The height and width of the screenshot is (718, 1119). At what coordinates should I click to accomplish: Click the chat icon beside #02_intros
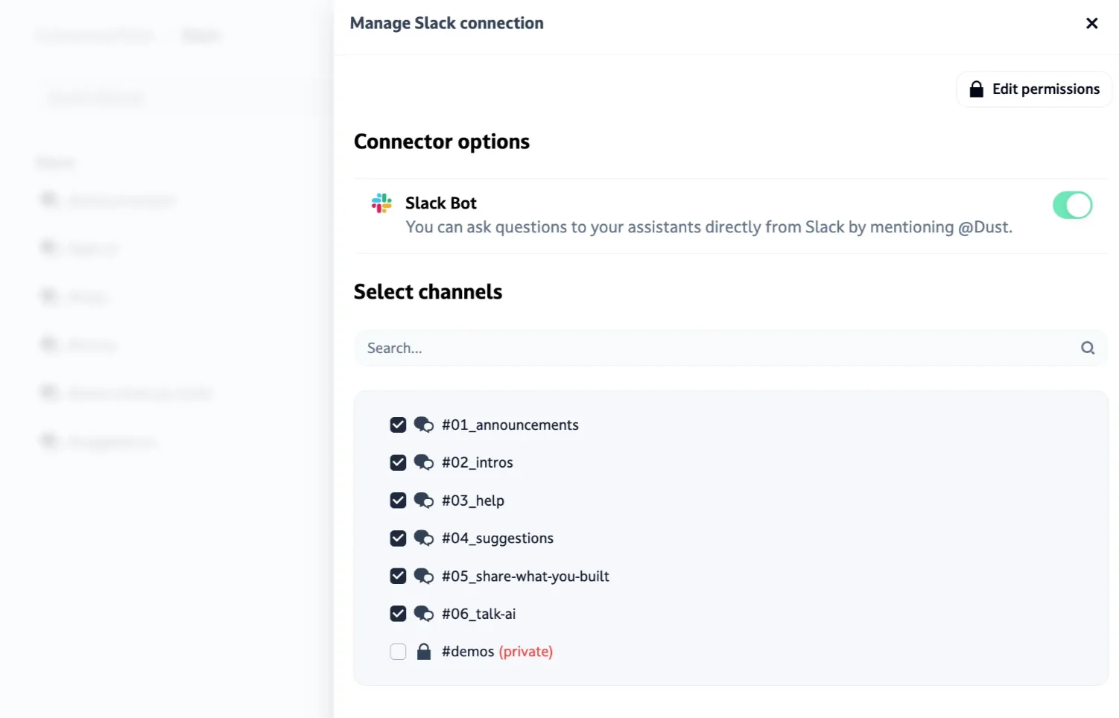coord(424,463)
